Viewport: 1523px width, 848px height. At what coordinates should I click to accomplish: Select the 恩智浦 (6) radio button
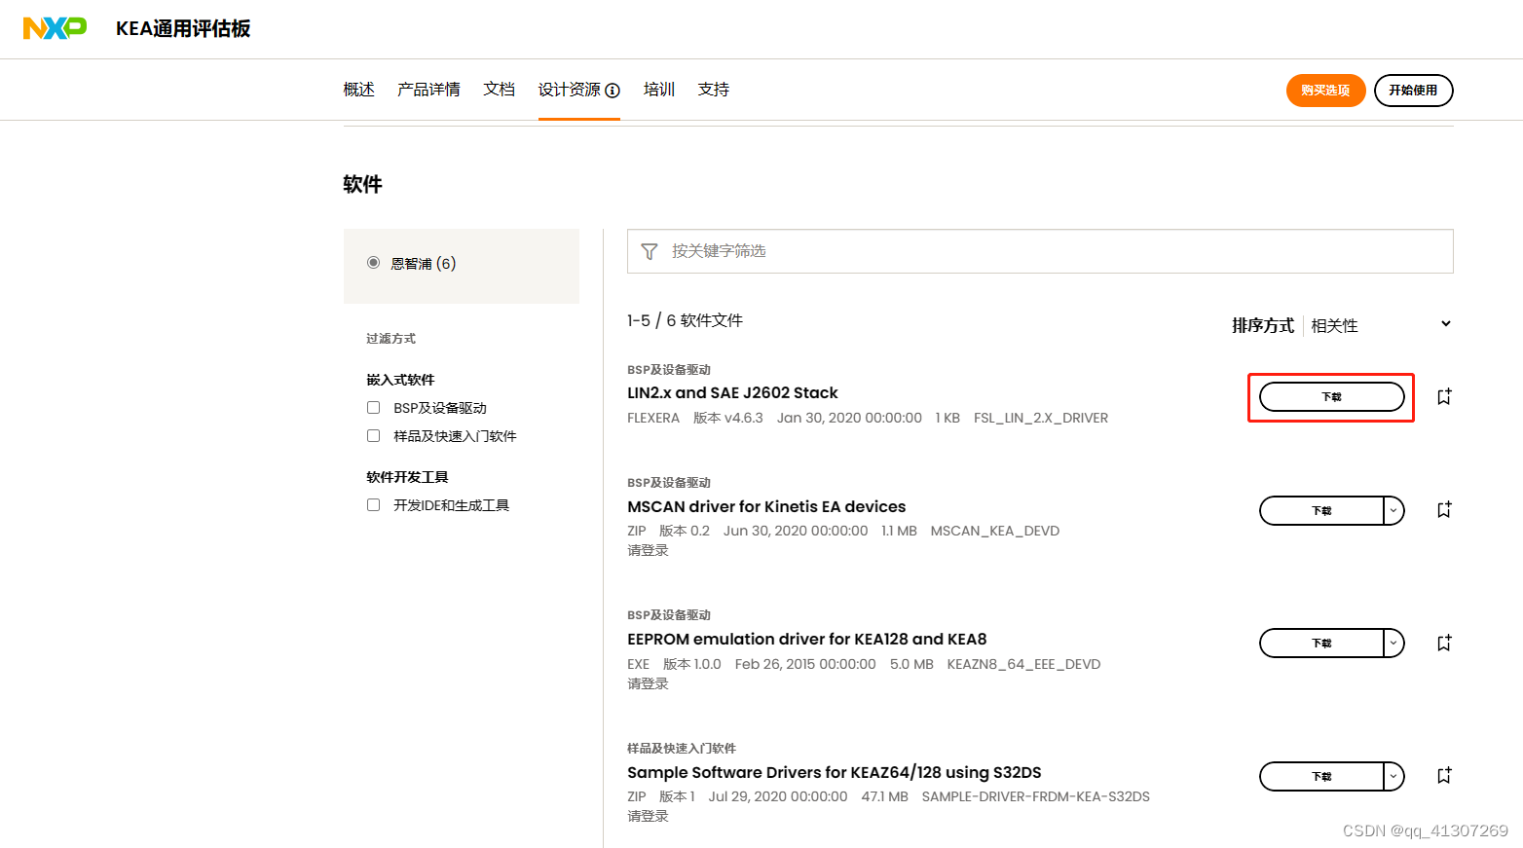click(373, 262)
